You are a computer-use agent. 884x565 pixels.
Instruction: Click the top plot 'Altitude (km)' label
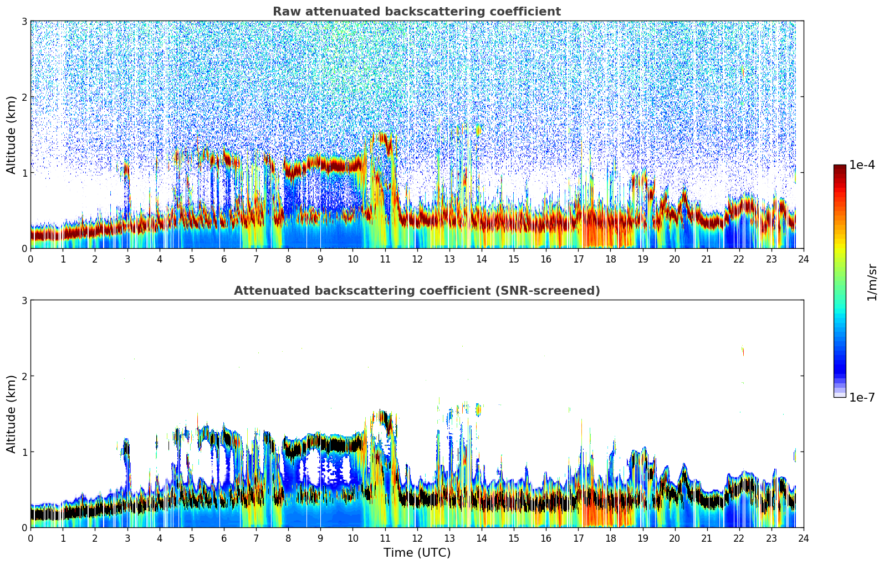point(11,135)
